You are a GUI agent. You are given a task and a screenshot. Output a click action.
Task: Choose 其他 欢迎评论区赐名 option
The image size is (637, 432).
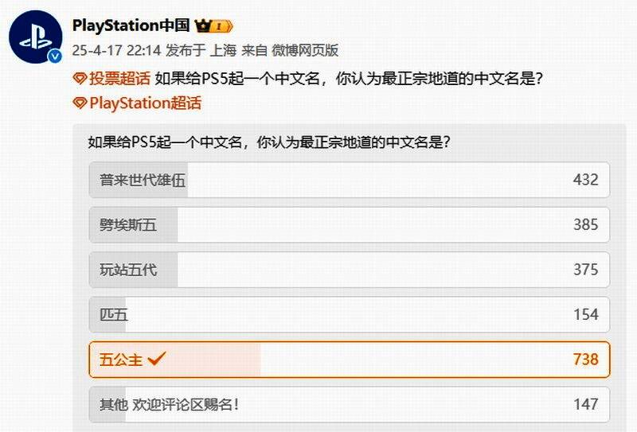click(169, 404)
